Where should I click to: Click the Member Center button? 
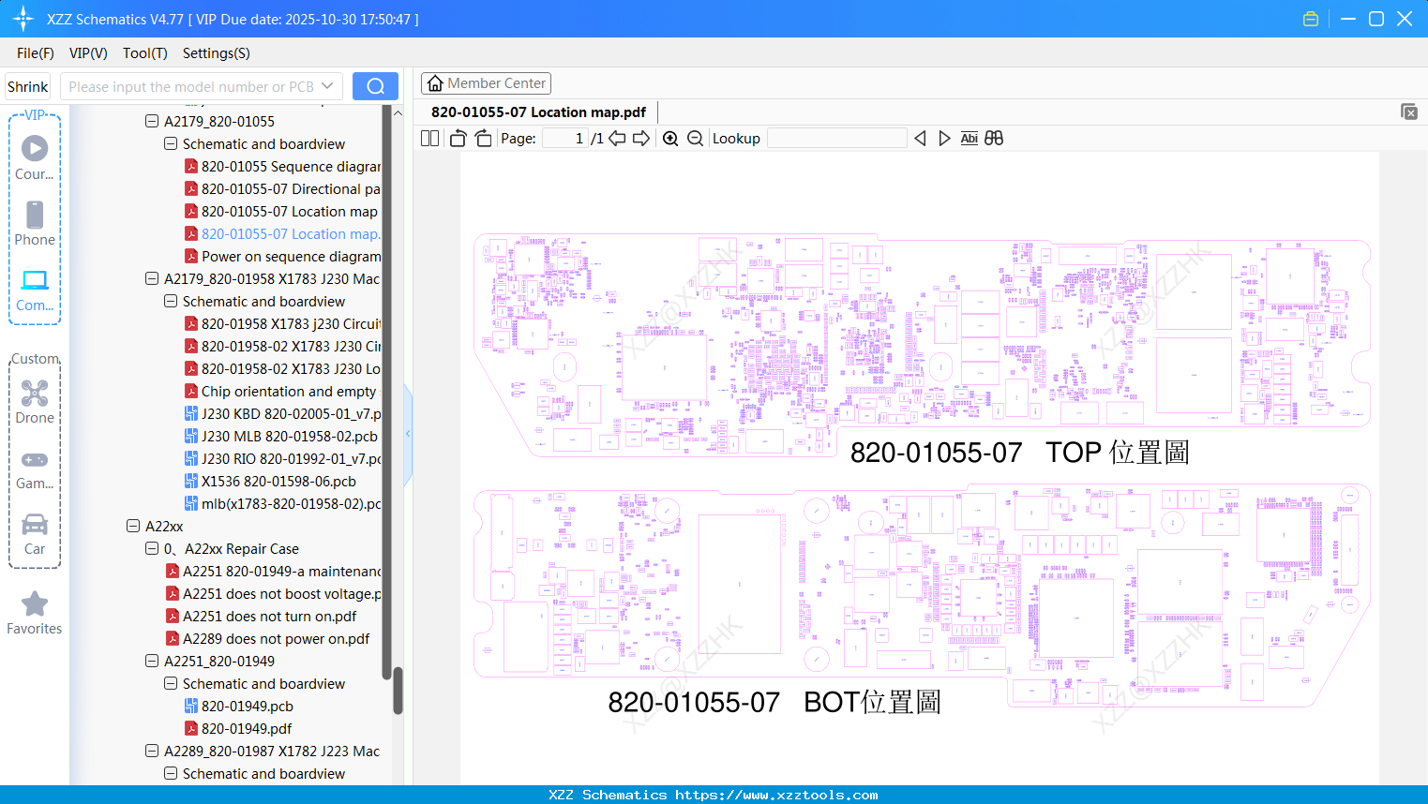coord(486,83)
